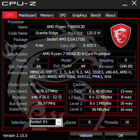Click the OK button
This screenshot has height=140, width=140.
point(121,135)
